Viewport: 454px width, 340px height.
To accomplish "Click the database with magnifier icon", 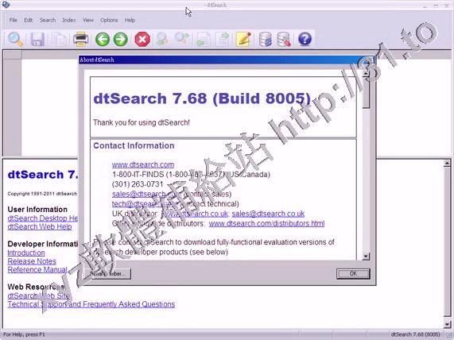I will [284, 39].
